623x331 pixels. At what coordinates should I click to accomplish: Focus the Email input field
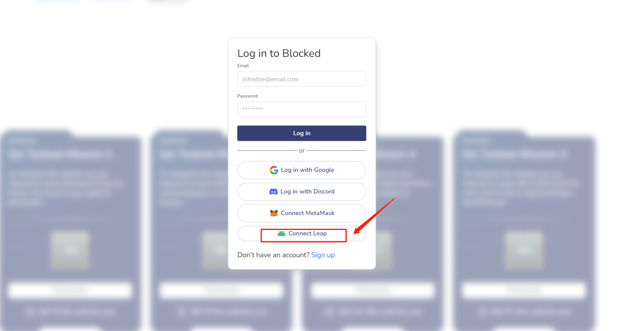click(302, 79)
